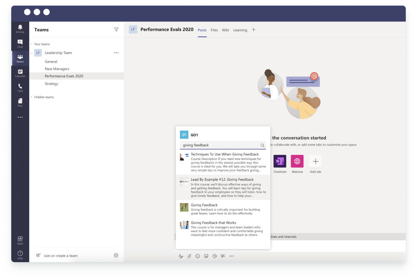Click the filter funnel icon in Teams
Viewport: 417px width, 279px height.
(x=116, y=30)
